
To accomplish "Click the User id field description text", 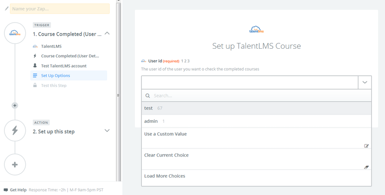I will click(x=200, y=69).
